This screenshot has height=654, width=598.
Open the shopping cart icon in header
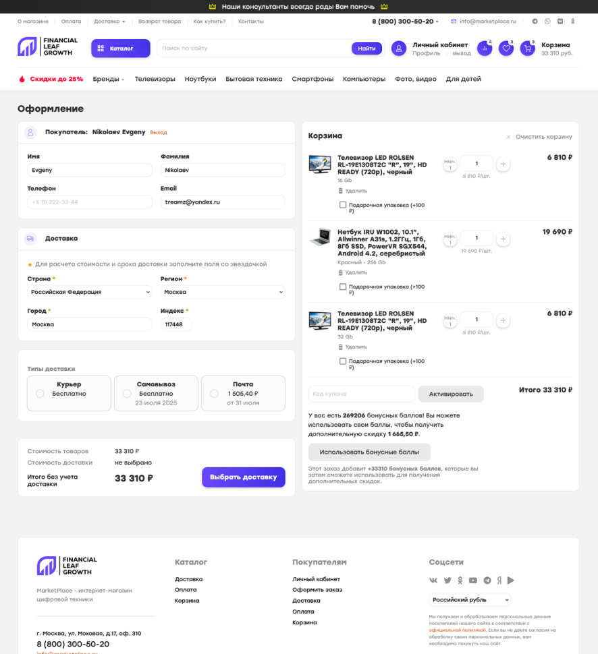[x=527, y=49]
